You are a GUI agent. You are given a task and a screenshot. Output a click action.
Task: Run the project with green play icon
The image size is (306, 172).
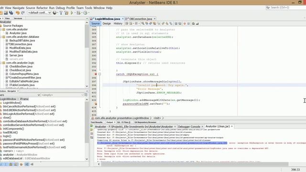[x=72, y=13]
